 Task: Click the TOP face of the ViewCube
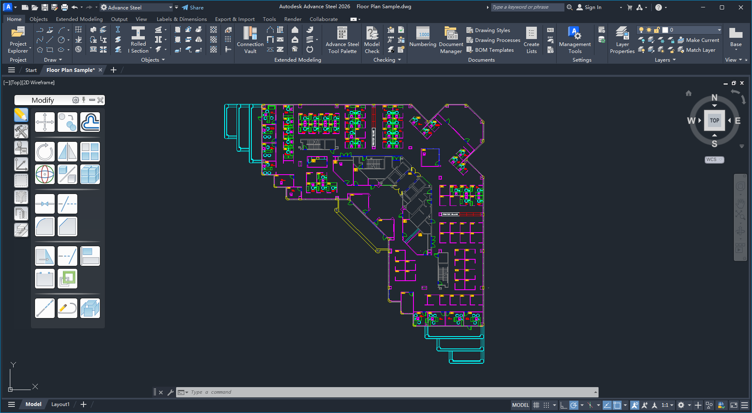(715, 120)
